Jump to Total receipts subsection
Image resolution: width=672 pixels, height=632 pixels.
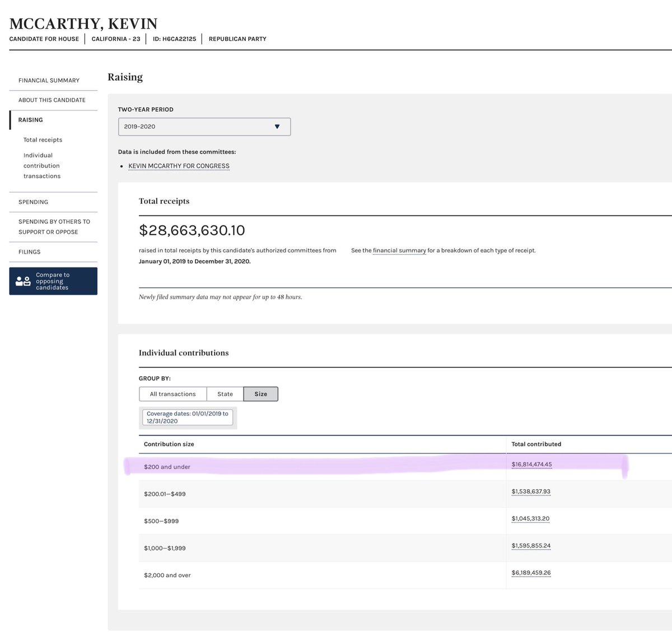43,140
